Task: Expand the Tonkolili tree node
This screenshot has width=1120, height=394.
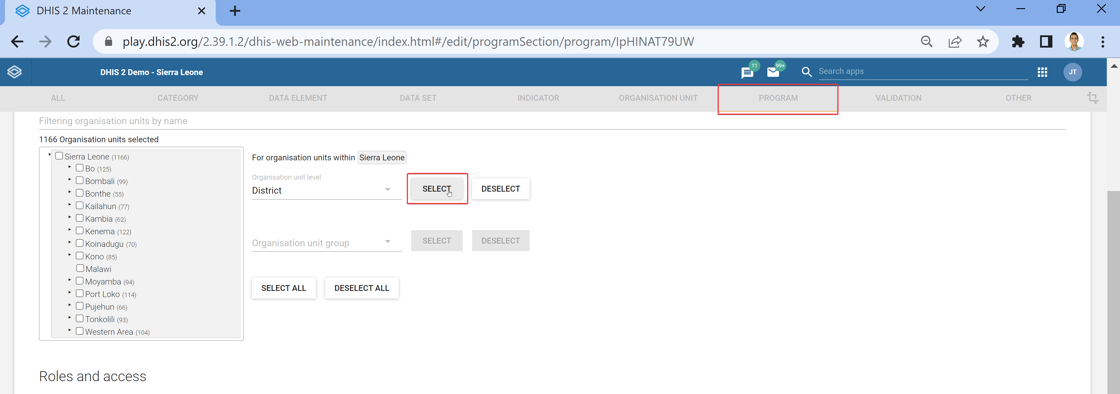Action: click(x=70, y=318)
